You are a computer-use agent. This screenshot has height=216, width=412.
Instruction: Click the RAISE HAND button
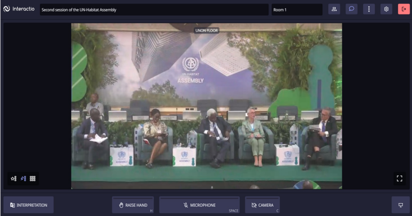tap(133, 205)
